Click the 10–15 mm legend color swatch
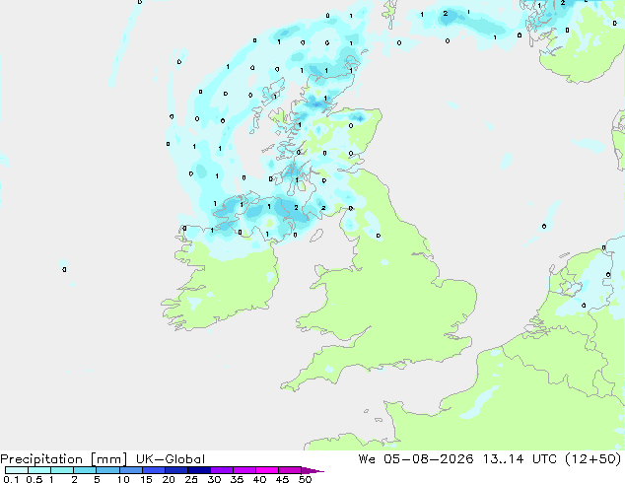 point(131,470)
